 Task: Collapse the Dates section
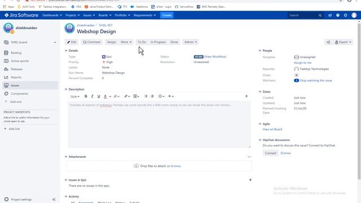point(260,91)
